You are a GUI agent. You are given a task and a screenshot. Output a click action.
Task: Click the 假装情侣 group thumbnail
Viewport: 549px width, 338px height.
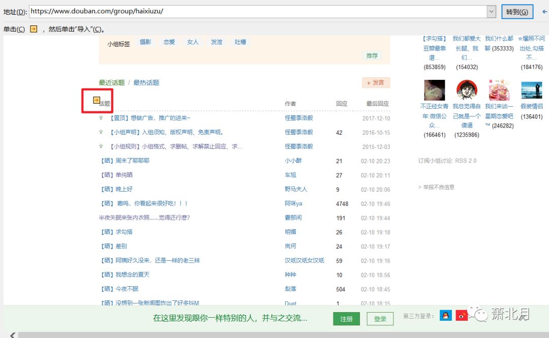pyautogui.click(x=532, y=90)
